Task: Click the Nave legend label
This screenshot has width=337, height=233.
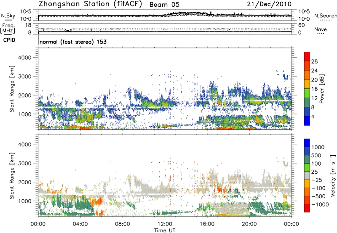Action: [321, 29]
